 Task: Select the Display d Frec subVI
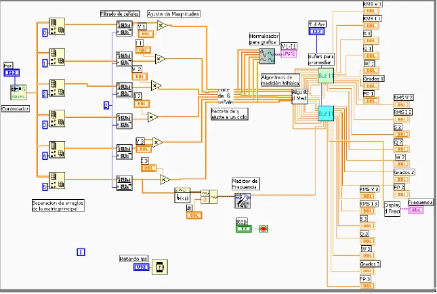tap(392, 209)
